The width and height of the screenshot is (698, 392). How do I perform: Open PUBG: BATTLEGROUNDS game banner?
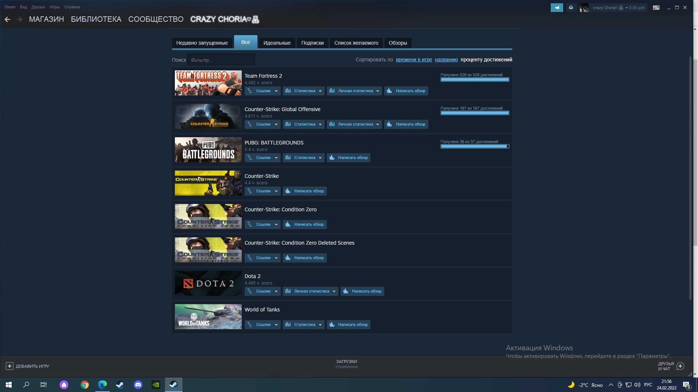point(208,150)
